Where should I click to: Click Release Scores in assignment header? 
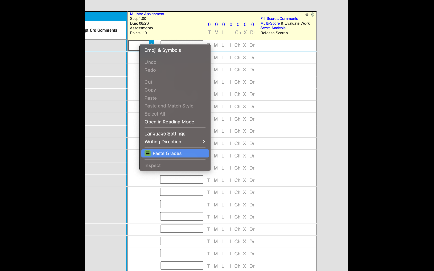pos(274,33)
